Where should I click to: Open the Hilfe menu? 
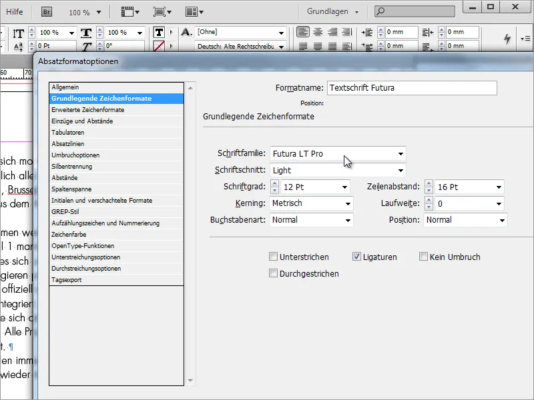[15, 12]
